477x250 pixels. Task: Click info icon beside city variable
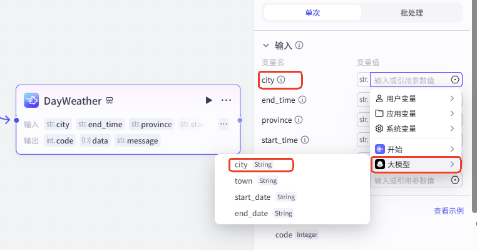click(281, 80)
